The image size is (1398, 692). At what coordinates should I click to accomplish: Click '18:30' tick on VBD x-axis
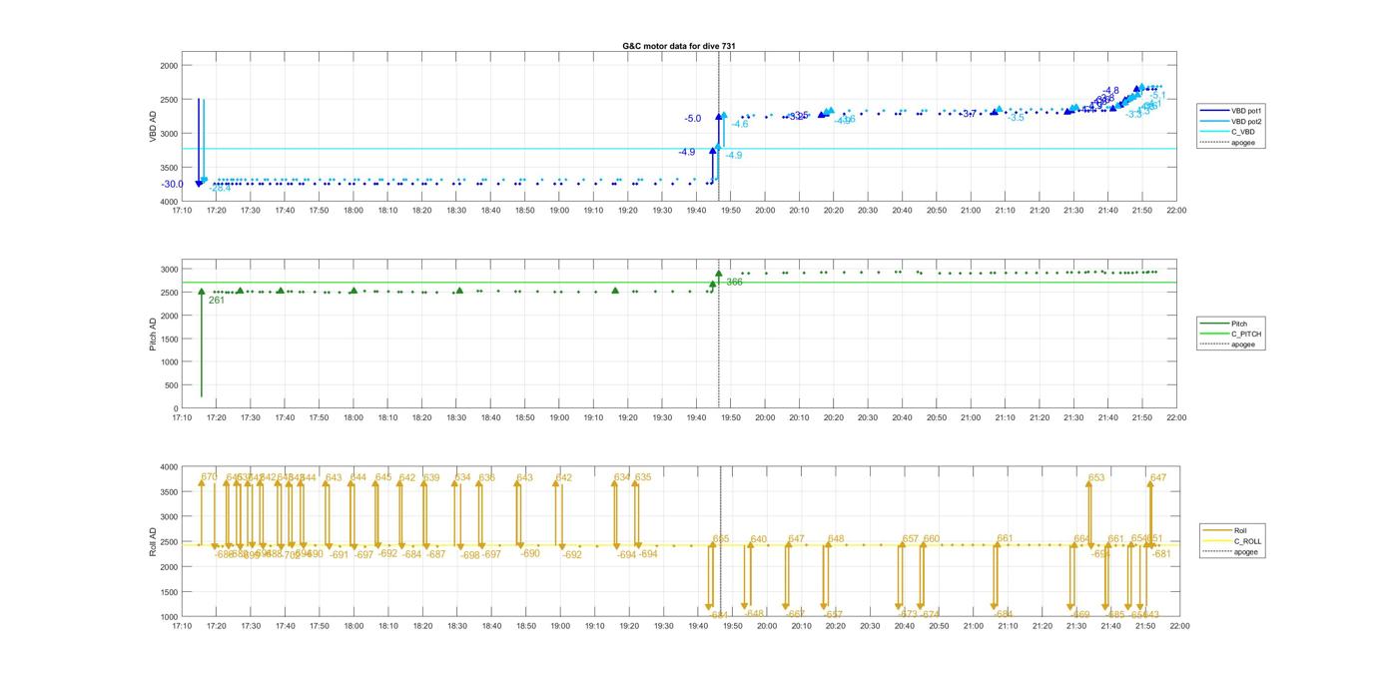click(x=456, y=211)
